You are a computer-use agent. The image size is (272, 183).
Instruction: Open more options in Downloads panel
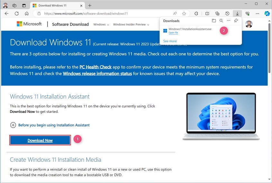coord(229,21)
